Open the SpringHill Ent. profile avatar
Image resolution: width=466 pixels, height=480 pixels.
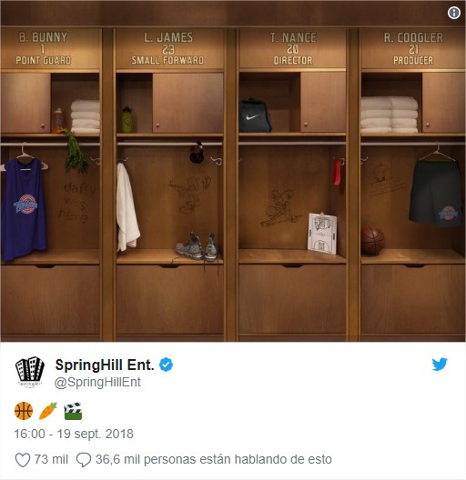pos(29,372)
